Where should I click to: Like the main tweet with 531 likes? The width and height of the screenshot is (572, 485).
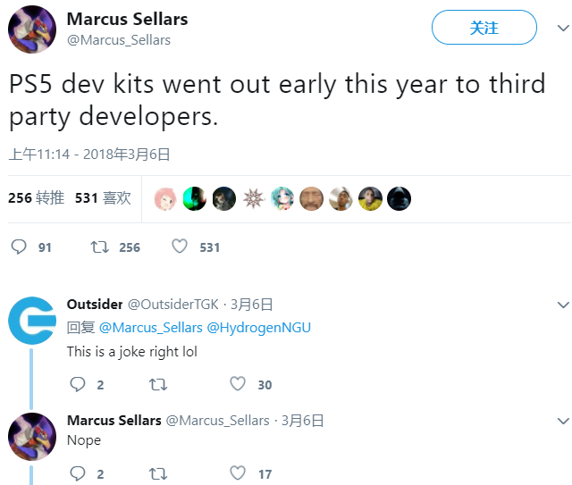coord(180,247)
